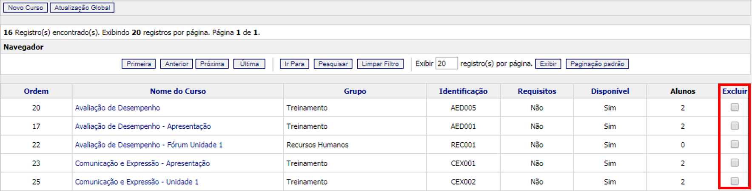Click the Novo Curso button
The height and width of the screenshot is (191, 752).
(x=26, y=8)
